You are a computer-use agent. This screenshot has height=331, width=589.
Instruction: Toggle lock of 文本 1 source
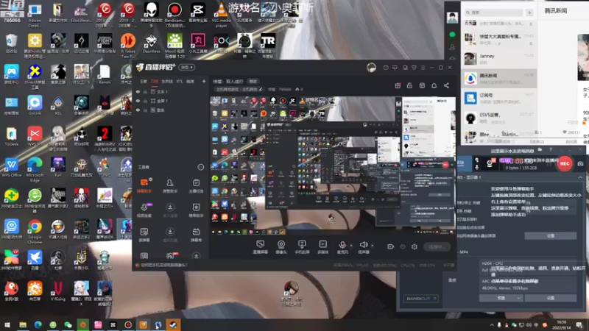pyautogui.click(x=145, y=91)
